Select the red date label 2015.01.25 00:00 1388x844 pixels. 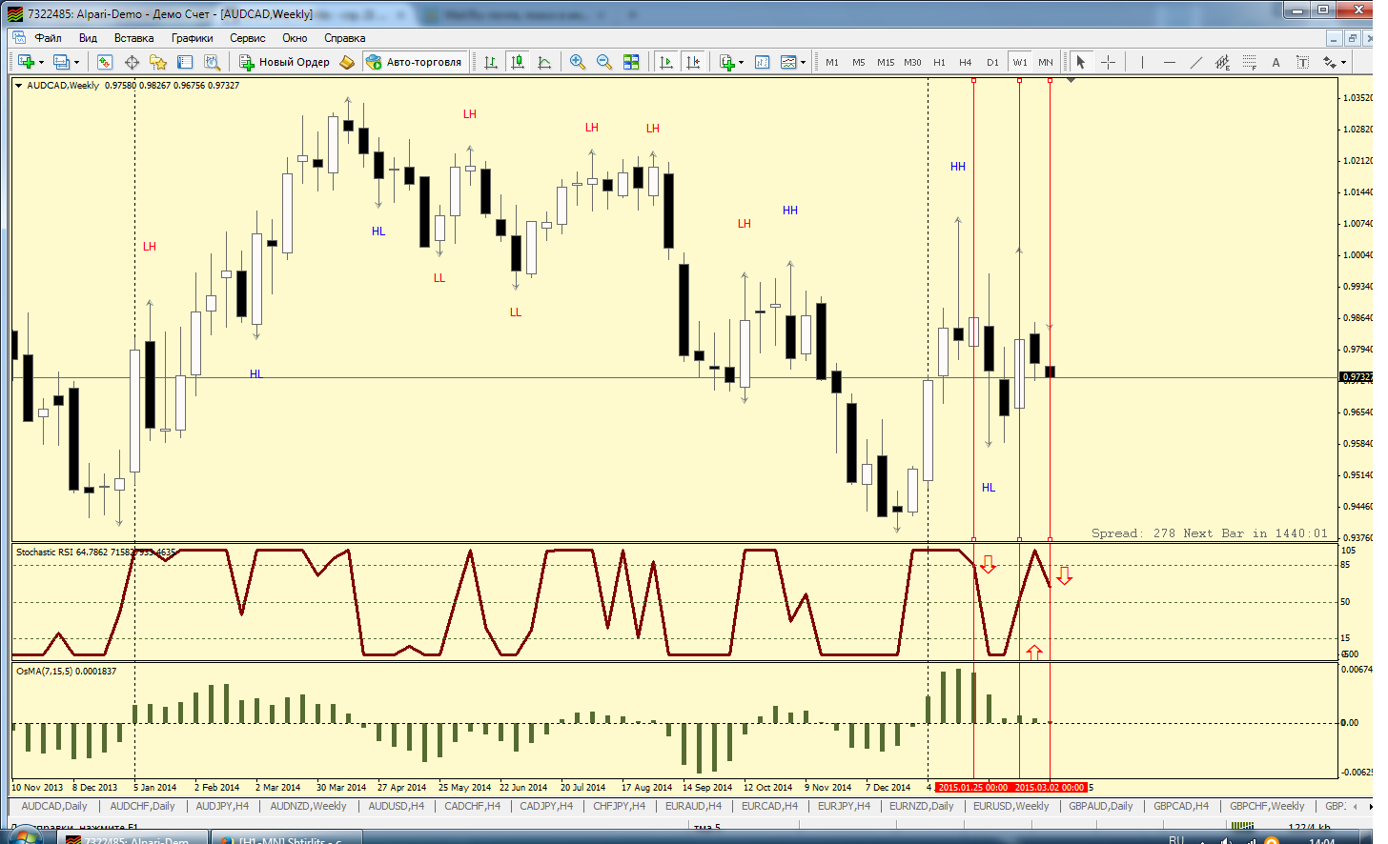972,788
